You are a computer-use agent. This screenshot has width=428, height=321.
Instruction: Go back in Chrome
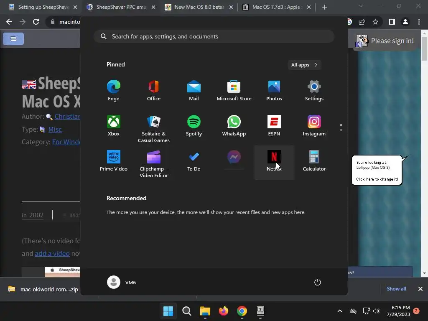click(x=9, y=22)
